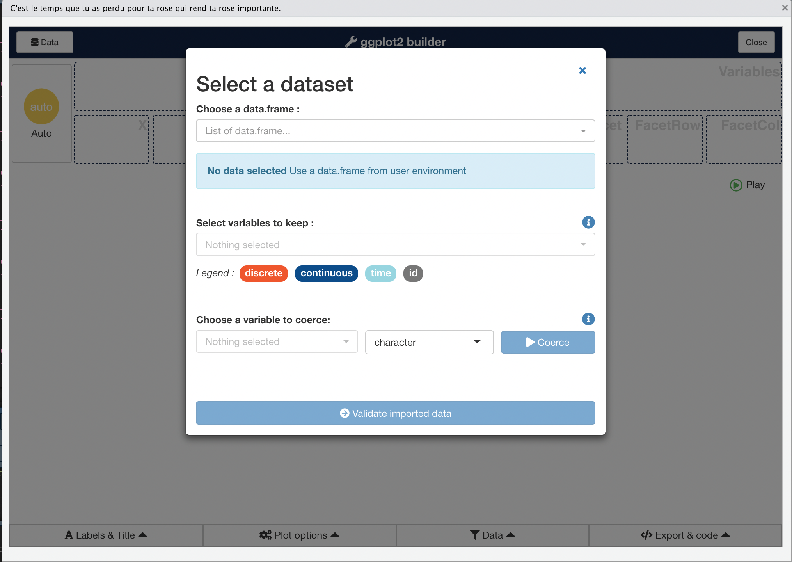Image resolution: width=792 pixels, height=562 pixels.
Task: Open the variable to coerce dropdown
Action: [x=277, y=342]
